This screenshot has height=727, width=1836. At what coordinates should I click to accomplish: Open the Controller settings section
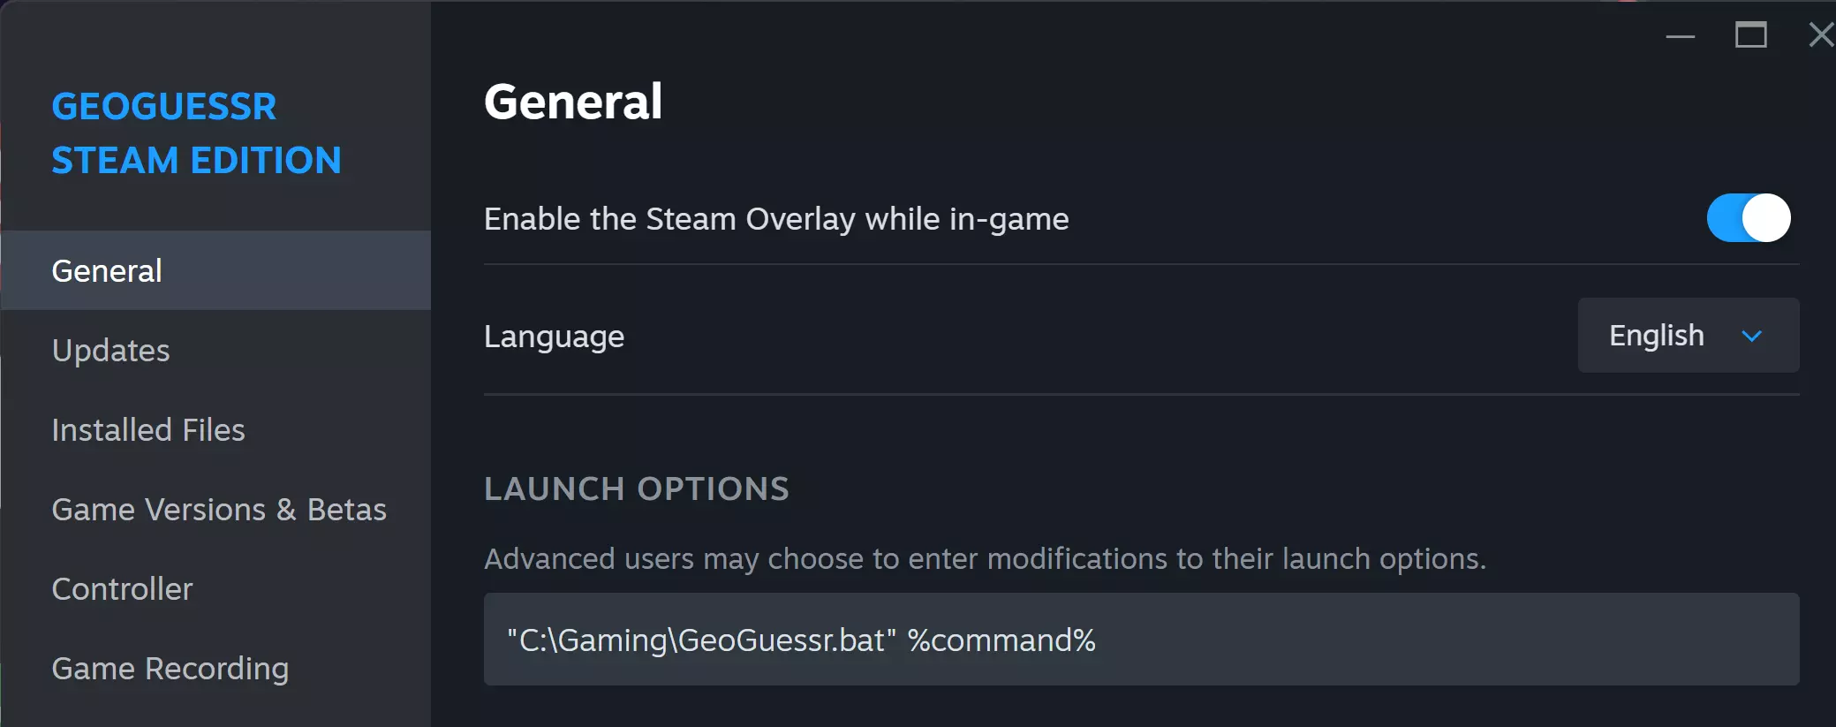pyautogui.click(x=122, y=589)
